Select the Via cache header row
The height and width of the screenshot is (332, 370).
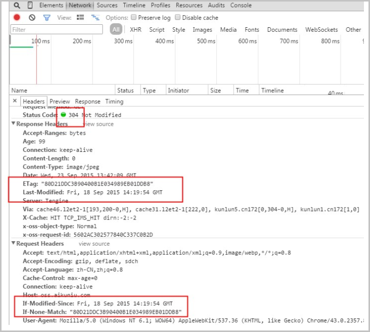coord(191,209)
